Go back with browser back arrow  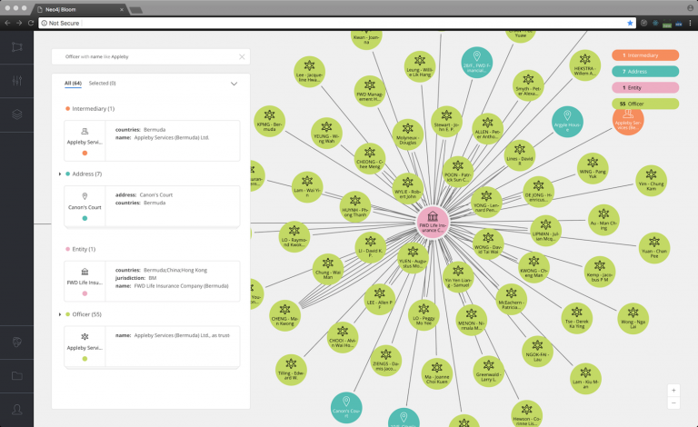point(7,23)
